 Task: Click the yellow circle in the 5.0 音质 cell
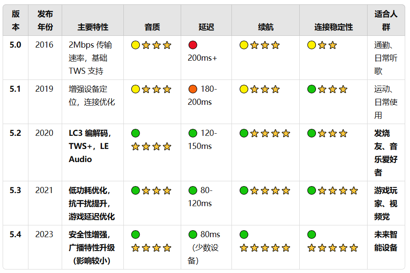pyautogui.click(x=136, y=45)
